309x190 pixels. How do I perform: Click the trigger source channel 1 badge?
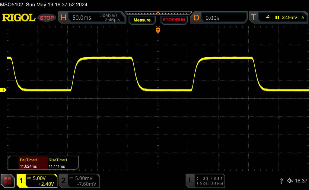(277, 17)
